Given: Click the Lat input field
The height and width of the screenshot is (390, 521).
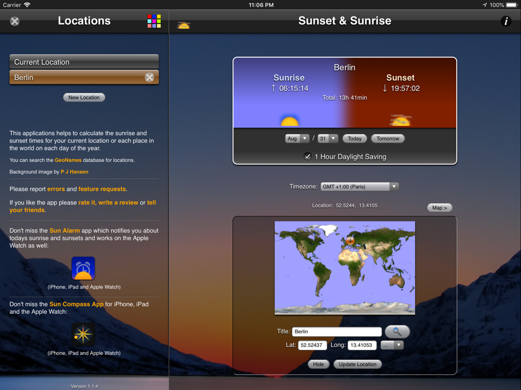Looking at the screenshot, I should click(312, 345).
